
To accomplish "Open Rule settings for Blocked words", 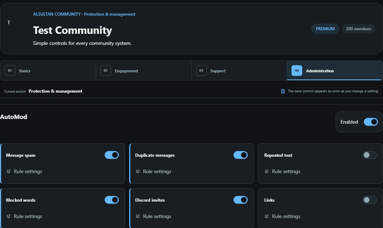I will [24, 216].
